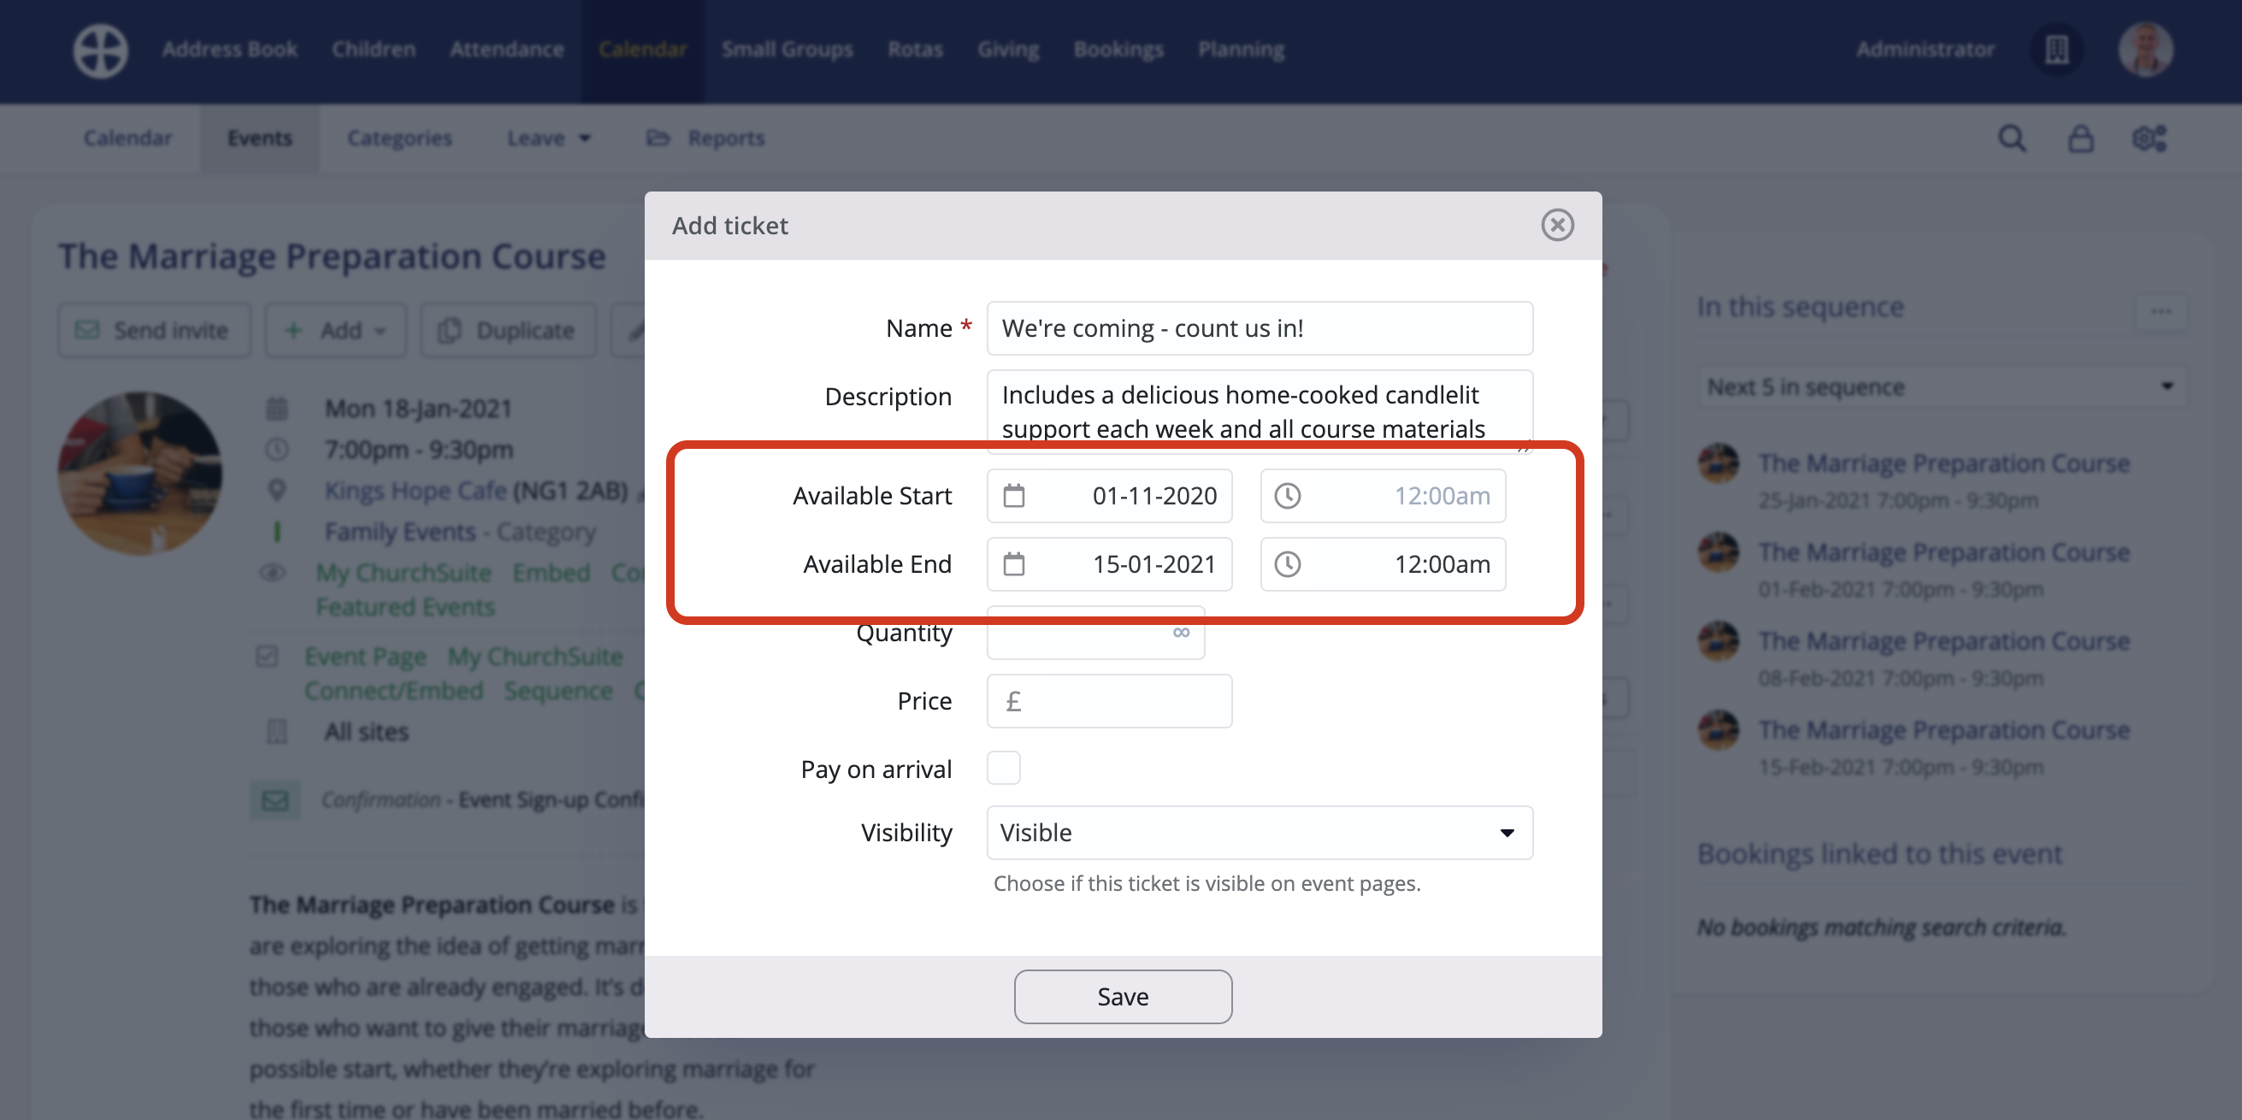Click the lock icon in the Events toolbar
The width and height of the screenshot is (2242, 1120).
2081,138
